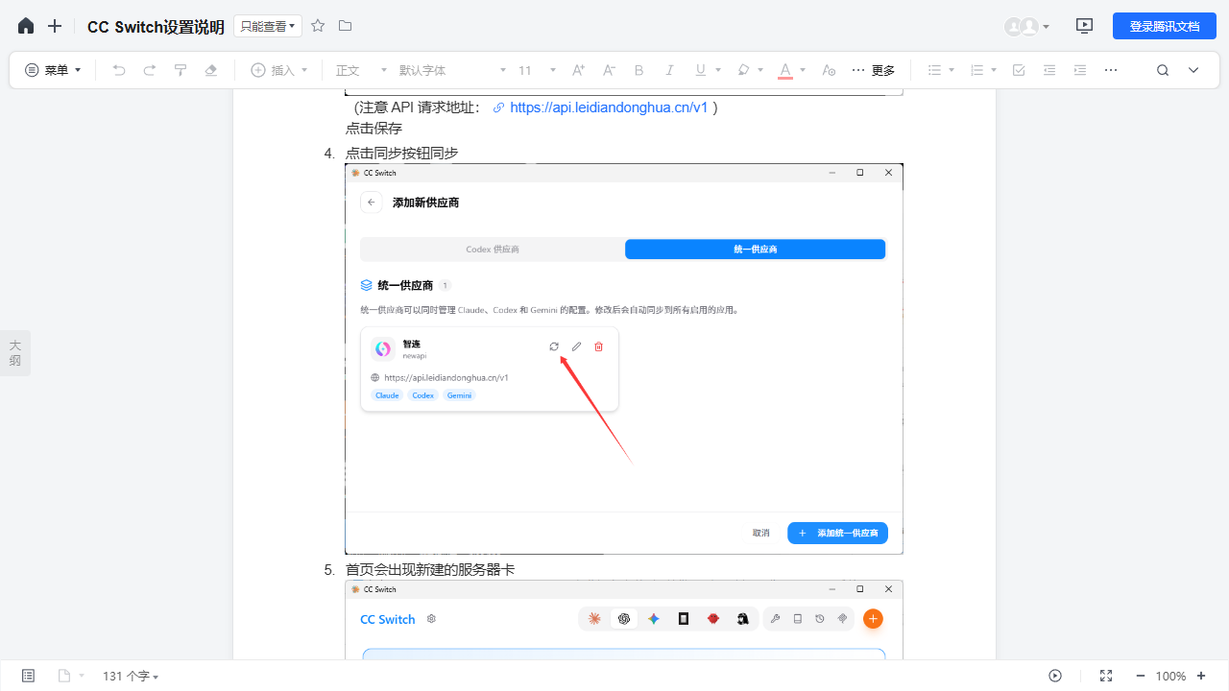Click the text 首页会出现新建的服务器卡

(430, 570)
